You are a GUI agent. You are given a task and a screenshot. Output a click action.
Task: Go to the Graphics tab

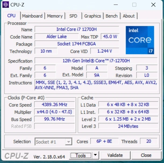(92, 16)
